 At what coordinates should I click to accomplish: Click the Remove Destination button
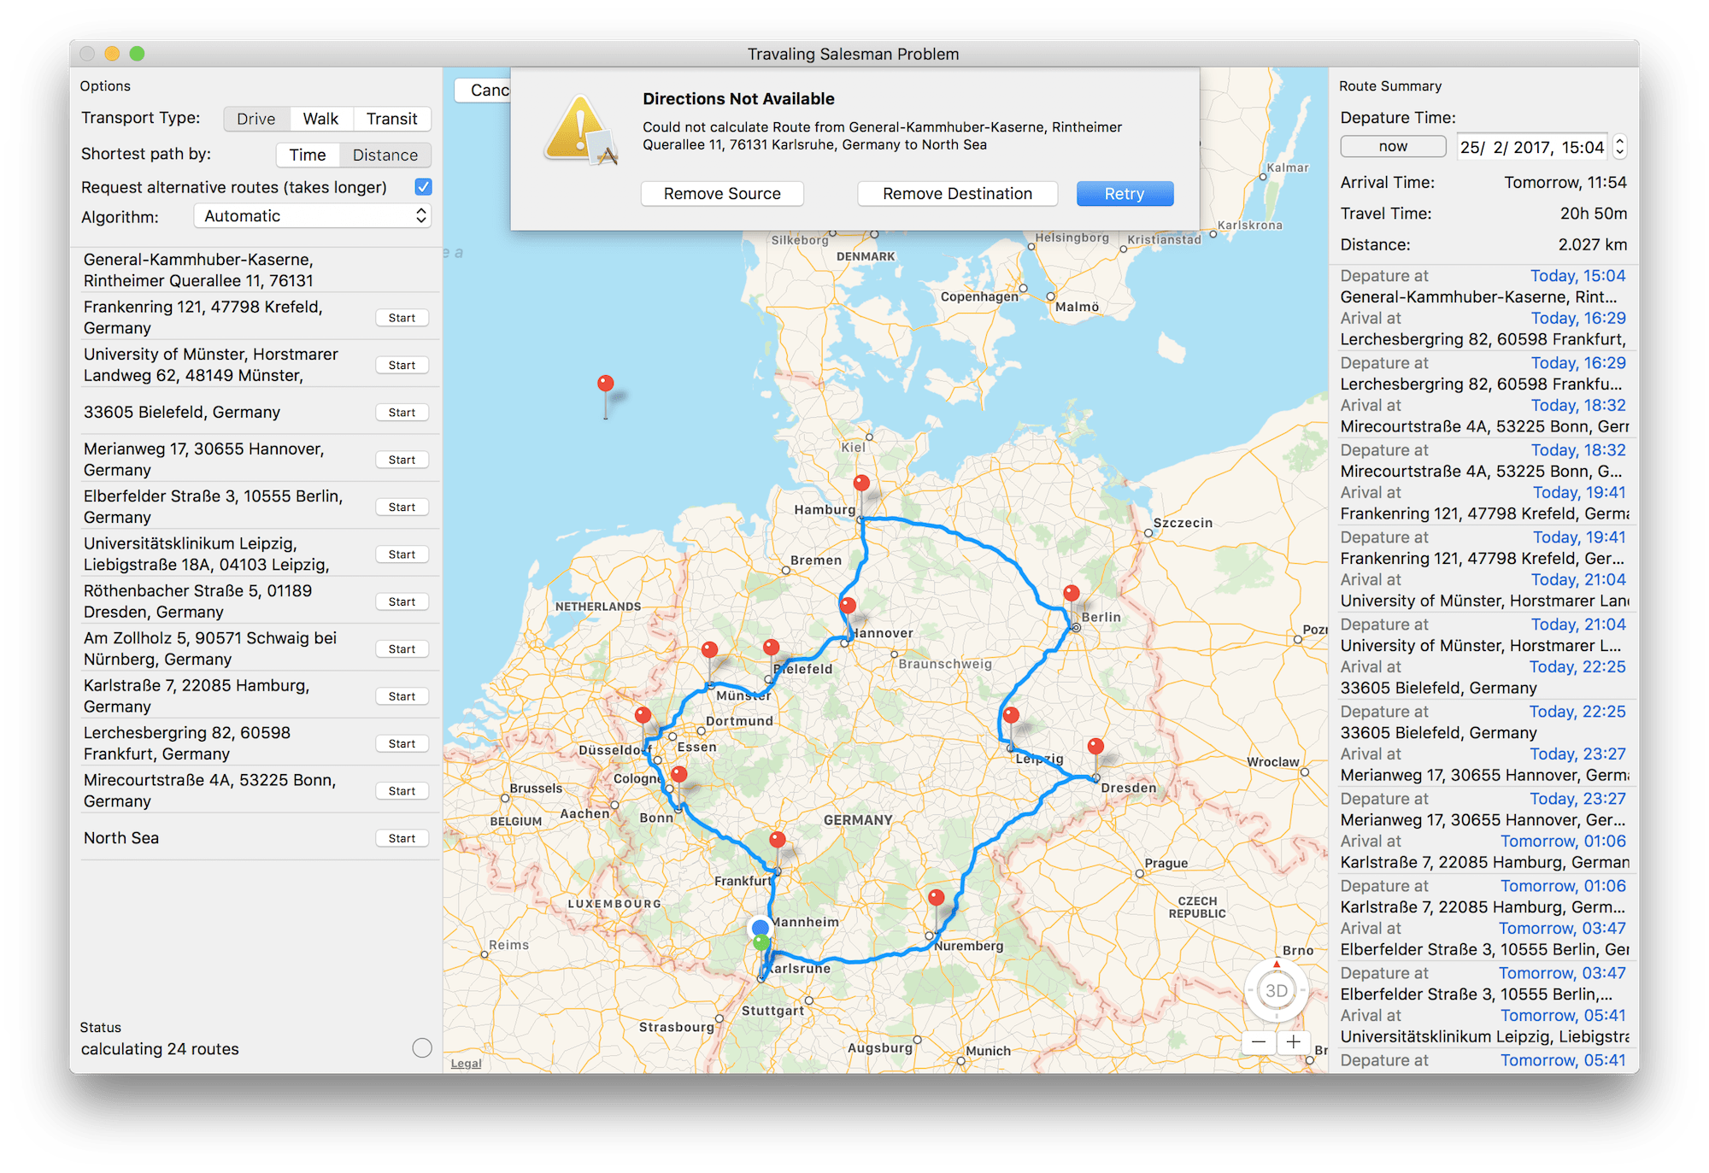click(954, 194)
